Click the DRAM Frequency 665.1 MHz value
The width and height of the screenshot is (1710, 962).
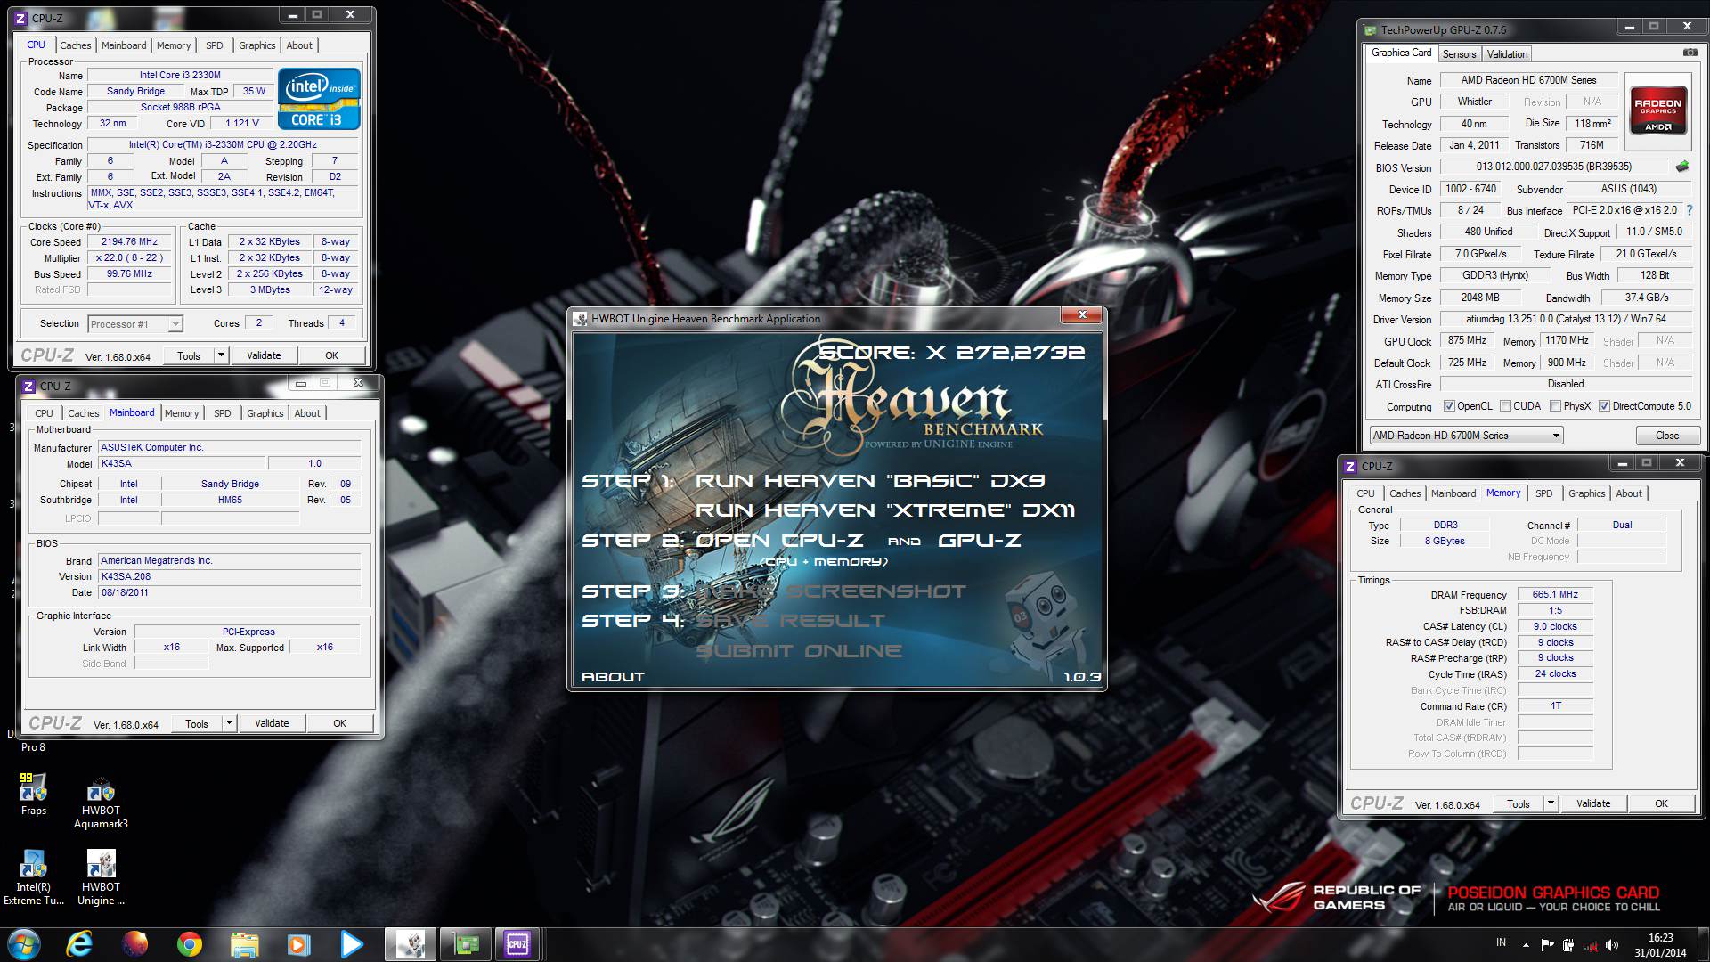click(1555, 594)
